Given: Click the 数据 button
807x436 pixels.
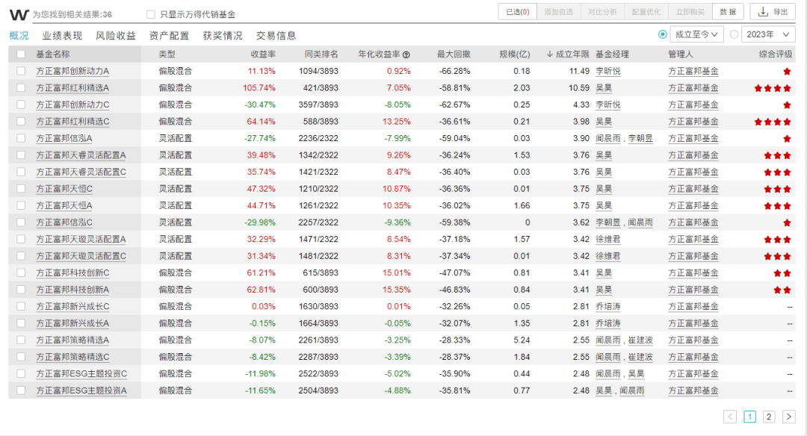Looking at the screenshot, I should [728, 12].
